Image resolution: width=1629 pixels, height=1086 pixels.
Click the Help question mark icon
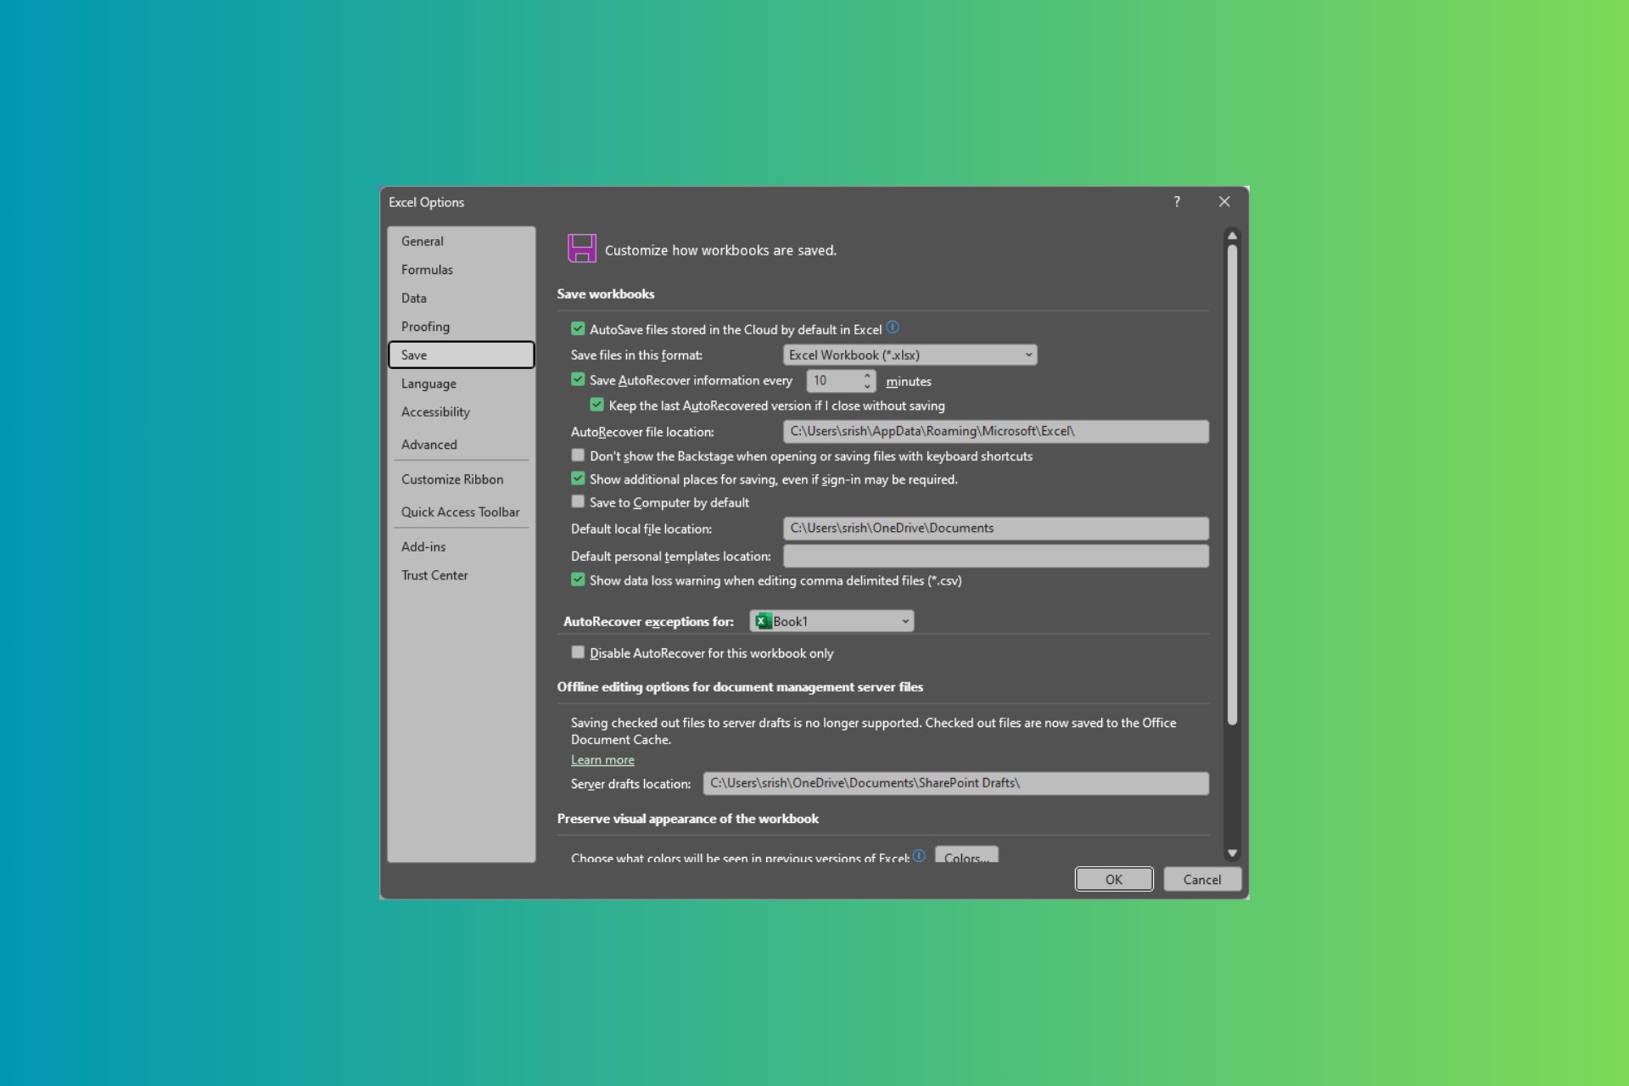pyautogui.click(x=1177, y=202)
